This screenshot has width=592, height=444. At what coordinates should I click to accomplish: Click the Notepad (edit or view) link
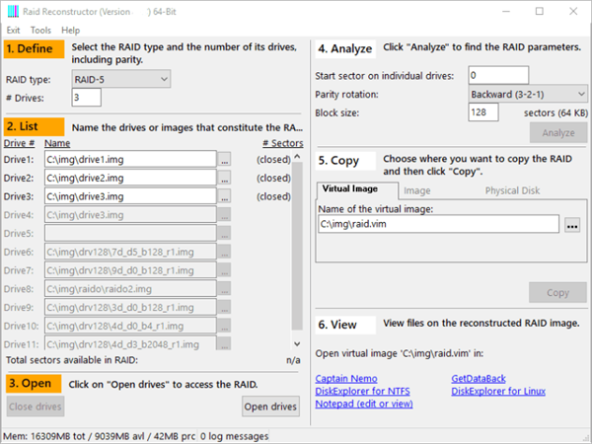point(365,406)
